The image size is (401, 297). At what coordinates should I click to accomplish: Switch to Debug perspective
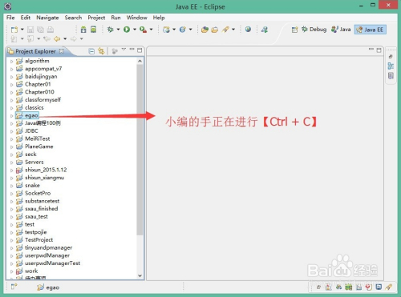click(314, 30)
